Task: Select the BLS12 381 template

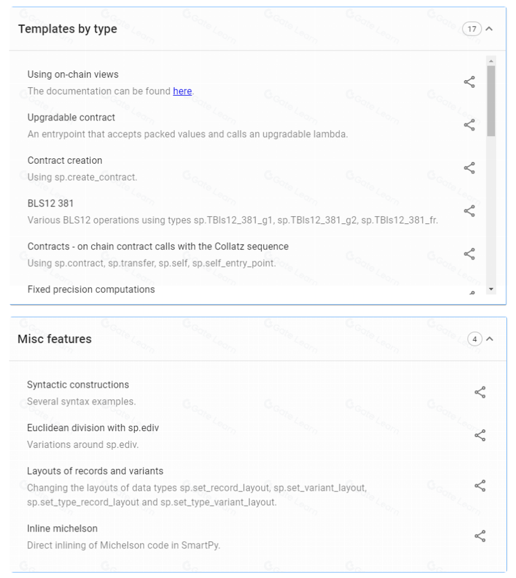Action: [x=51, y=204]
